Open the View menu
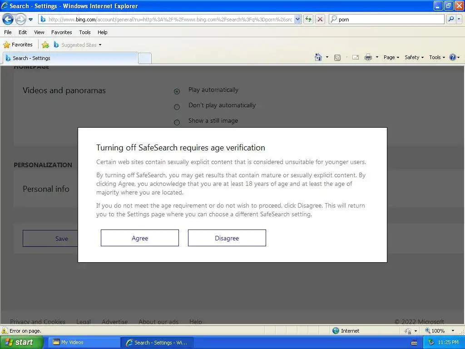Viewport: 465px width, 349px height. pos(39,32)
